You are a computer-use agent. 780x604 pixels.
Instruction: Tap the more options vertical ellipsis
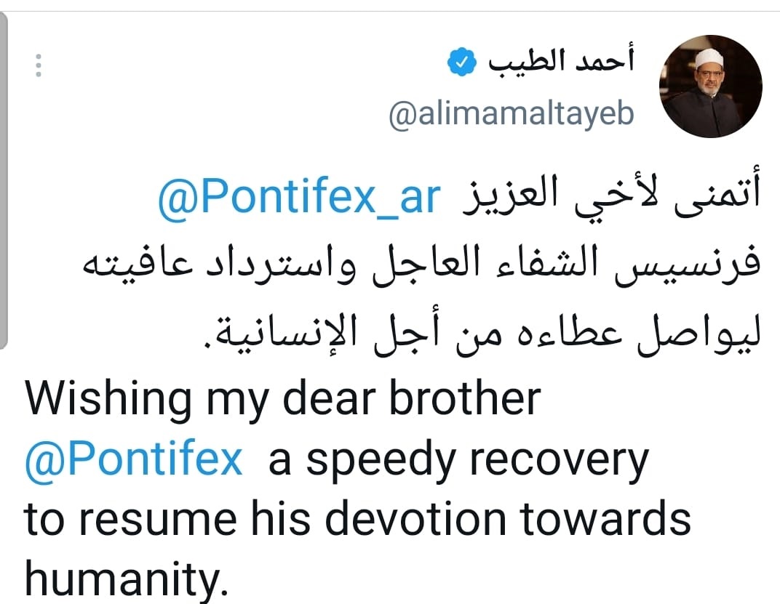pos(39,66)
